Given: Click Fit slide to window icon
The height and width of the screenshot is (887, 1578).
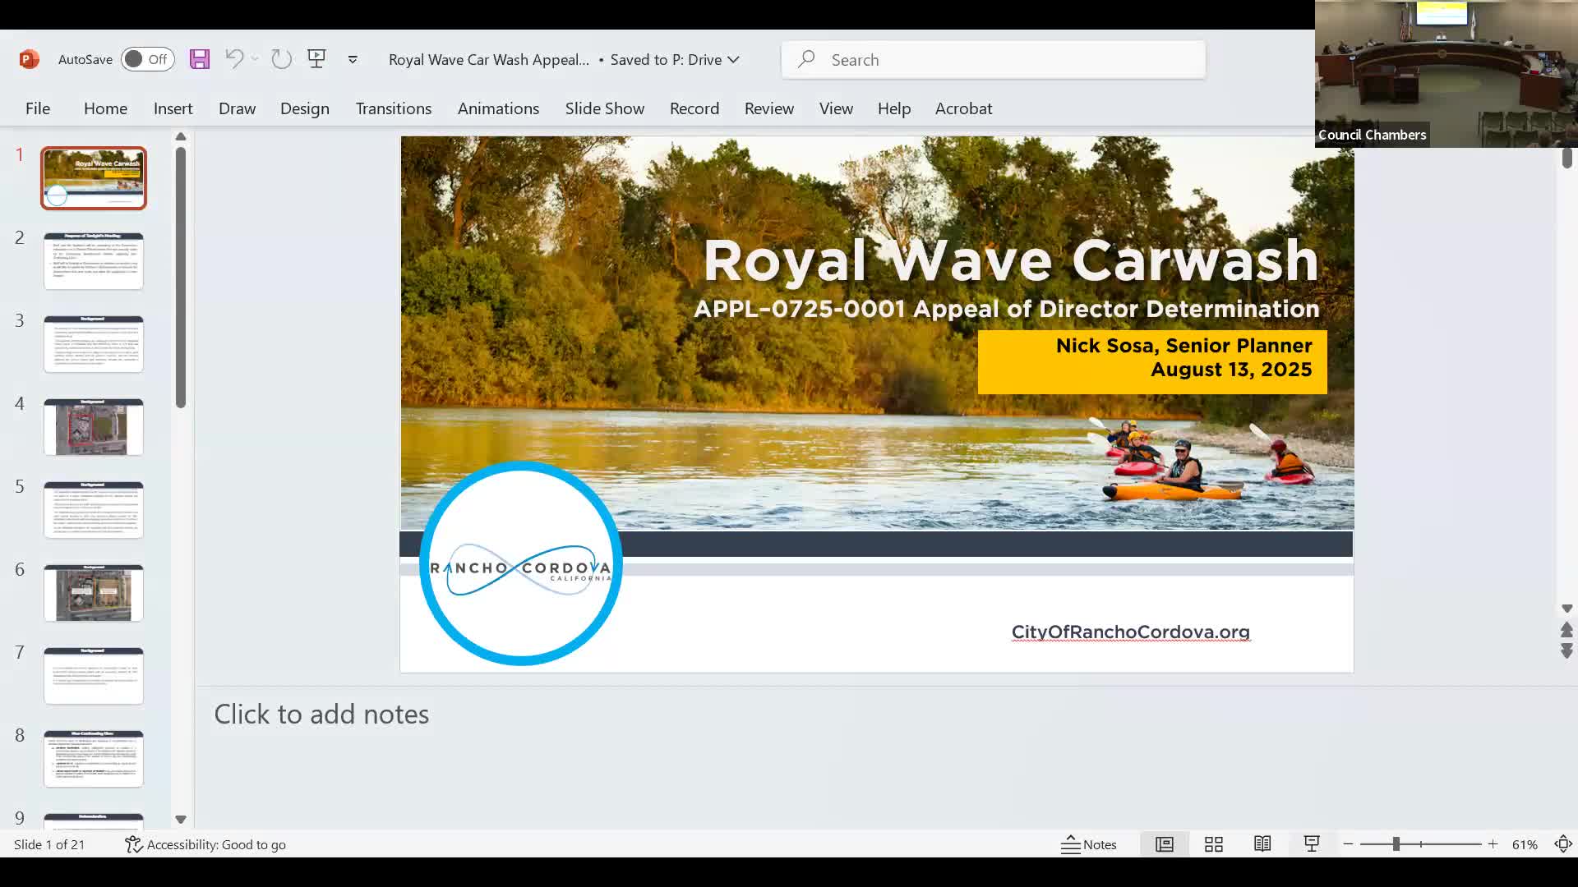Looking at the screenshot, I should [1563, 844].
